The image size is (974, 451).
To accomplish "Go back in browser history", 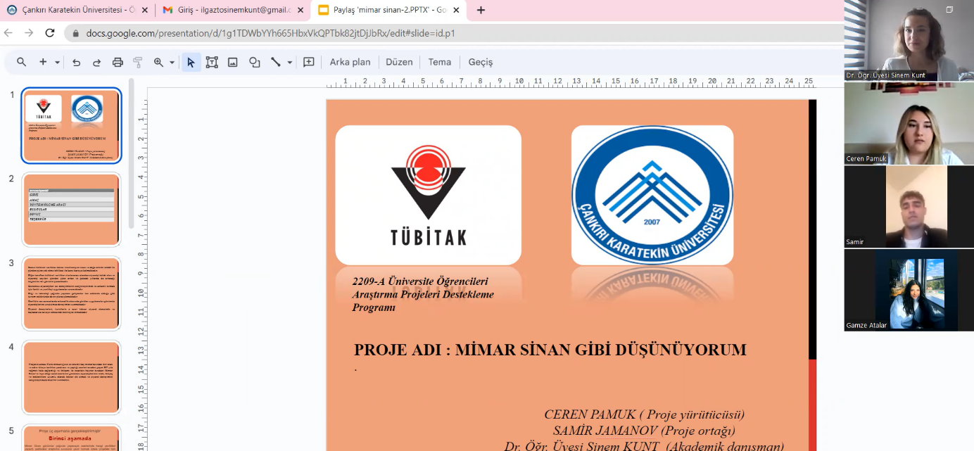I will pyautogui.click(x=8, y=33).
